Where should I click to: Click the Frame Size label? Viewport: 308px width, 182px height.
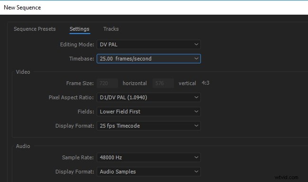80,83
